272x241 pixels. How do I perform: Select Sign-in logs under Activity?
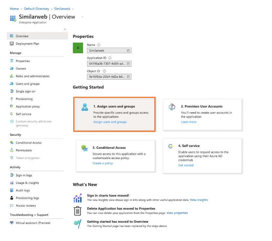24,175
